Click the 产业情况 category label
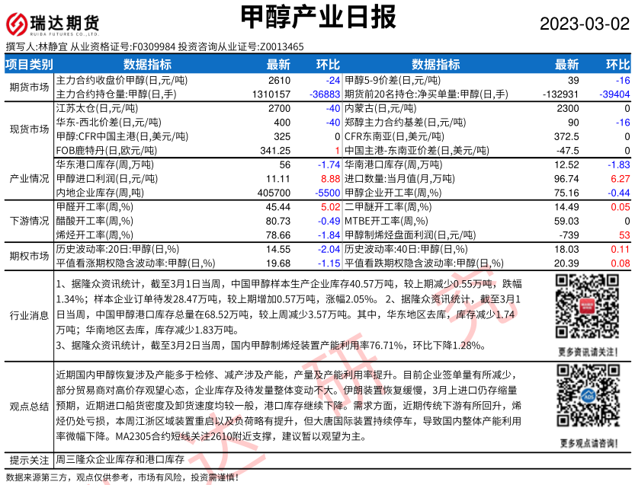The width and height of the screenshot is (635, 485). (x=29, y=178)
